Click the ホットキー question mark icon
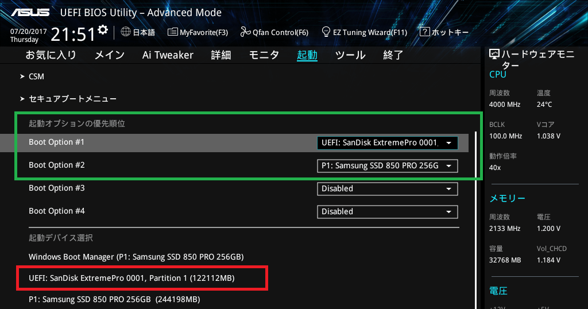 click(424, 32)
